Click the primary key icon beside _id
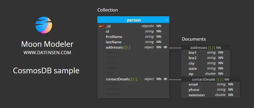Image resolution: width=254 pixels, height=108 pixels. [101, 26]
